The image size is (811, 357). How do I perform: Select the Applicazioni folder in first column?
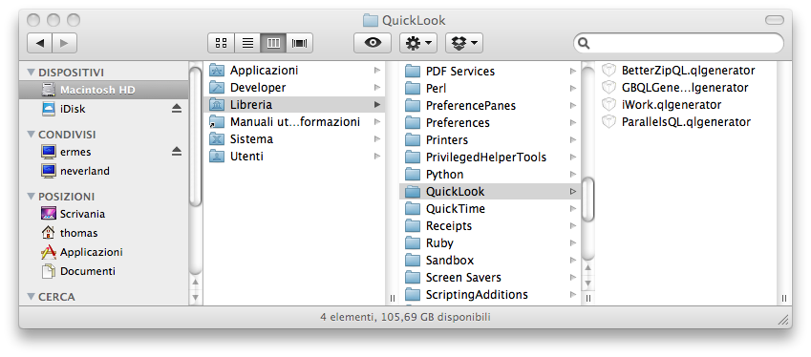(295, 71)
